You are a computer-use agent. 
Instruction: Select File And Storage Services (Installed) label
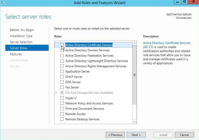[x=89, y=93]
